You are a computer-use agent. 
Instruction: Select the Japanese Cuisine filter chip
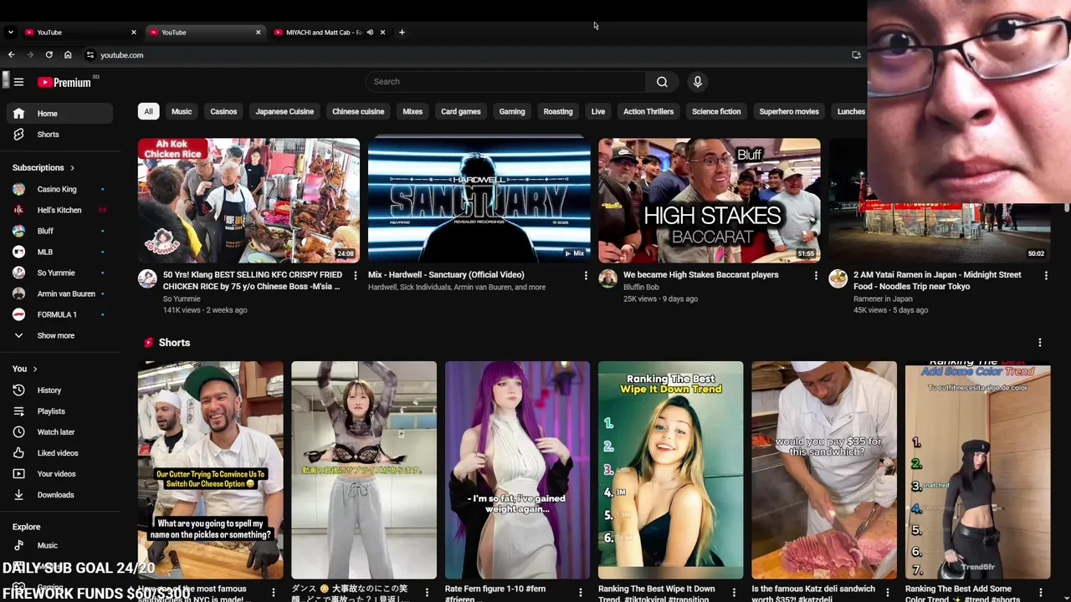(284, 112)
